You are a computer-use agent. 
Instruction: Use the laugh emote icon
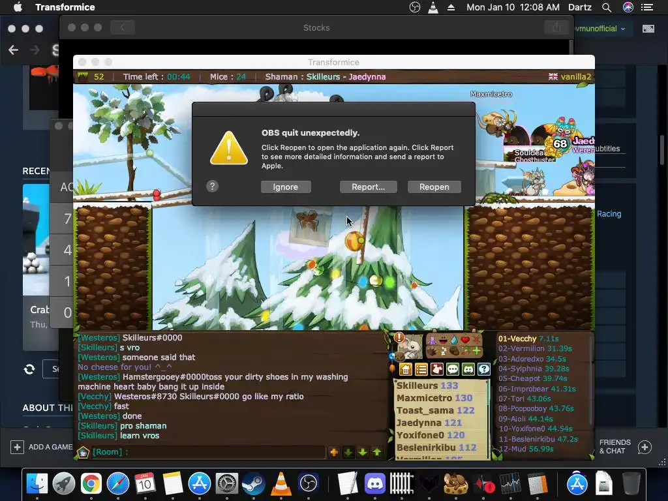tap(444, 340)
